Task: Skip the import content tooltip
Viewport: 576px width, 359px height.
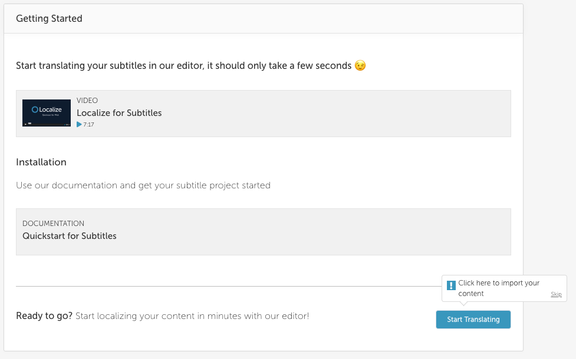Action: click(x=556, y=294)
